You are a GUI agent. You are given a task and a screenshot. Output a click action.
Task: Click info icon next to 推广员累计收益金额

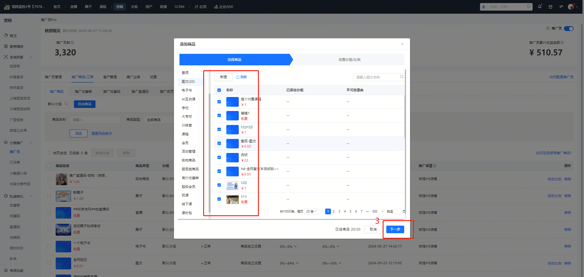562,43
